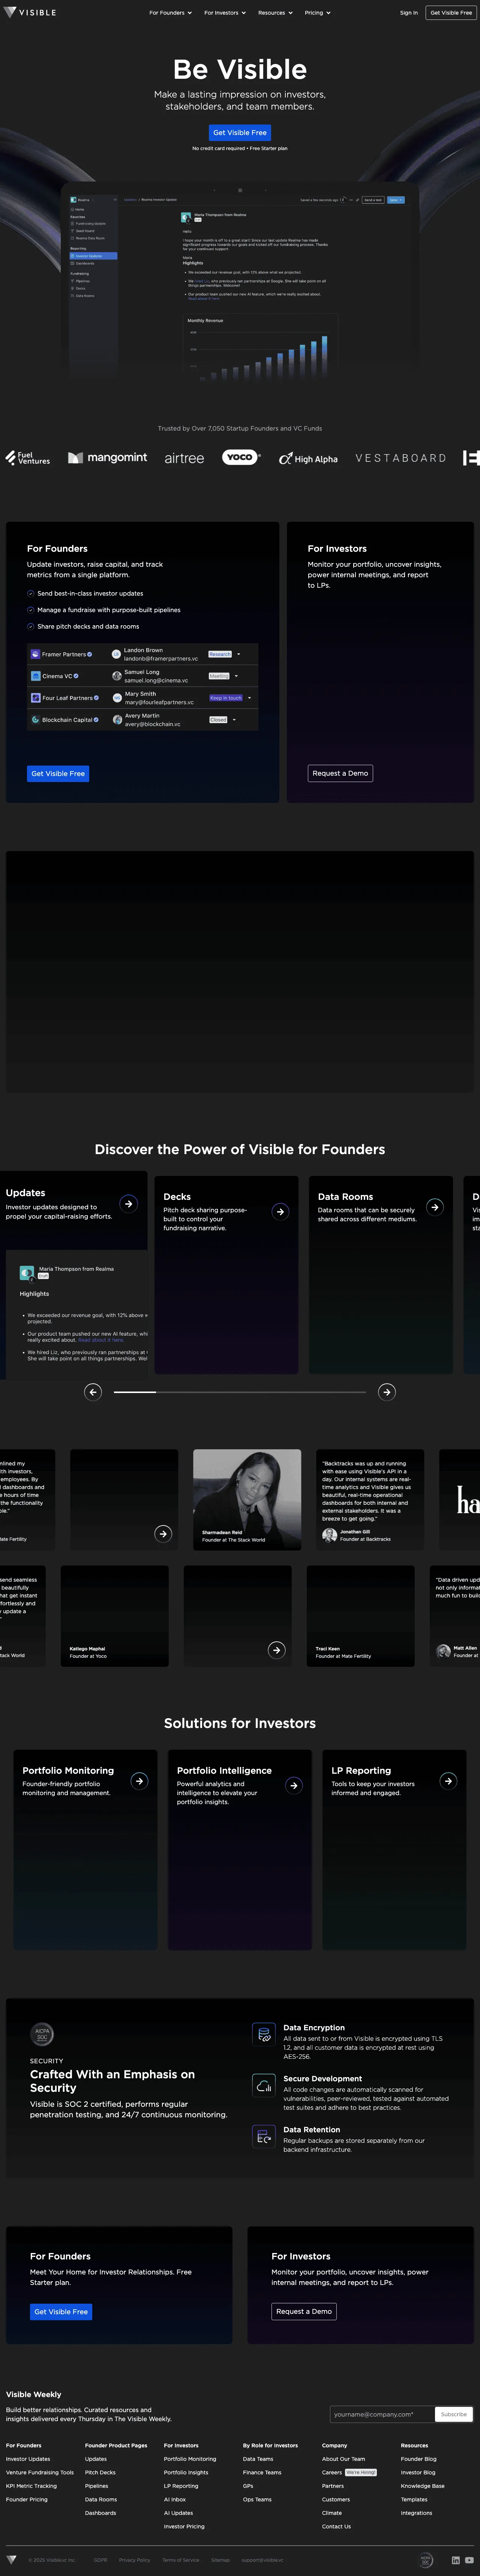The height and width of the screenshot is (2576, 480).
Task: Click Request a Demo in upper For Investors card
Action: 340,773
